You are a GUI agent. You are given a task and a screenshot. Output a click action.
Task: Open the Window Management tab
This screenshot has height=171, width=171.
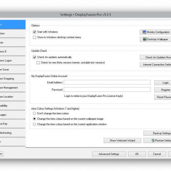coord(13,88)
